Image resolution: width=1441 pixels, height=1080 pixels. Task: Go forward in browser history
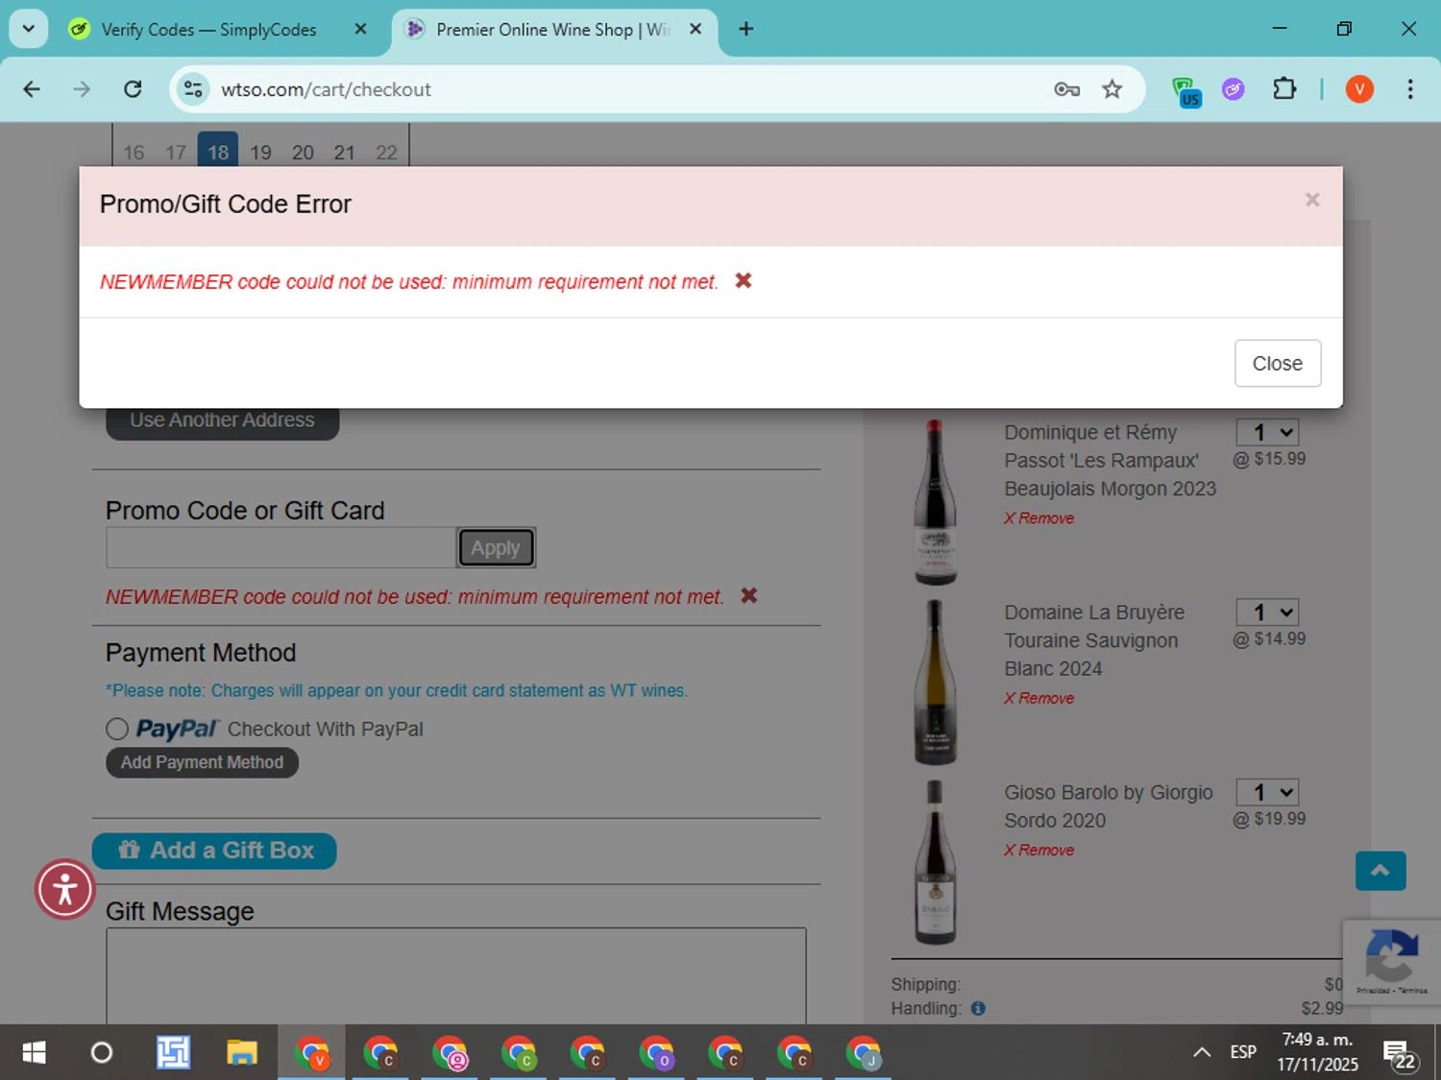pyautogui.click(x=82, y=89)
